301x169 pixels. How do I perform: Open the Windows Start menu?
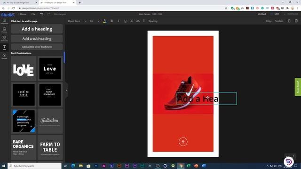tap(4, 166)
